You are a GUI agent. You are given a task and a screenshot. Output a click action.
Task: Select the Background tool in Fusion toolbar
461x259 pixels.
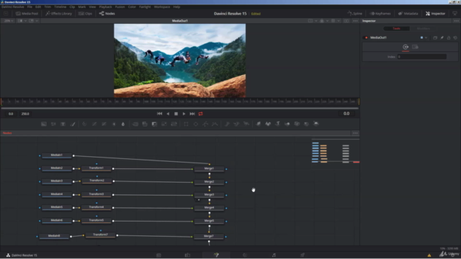(x=44, y=124)
